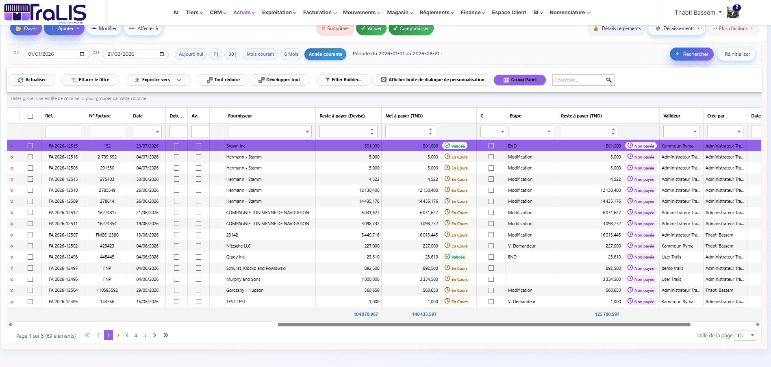Select row checkbox for FA 2026-12515
The height and width of the screenshot is (367, 771).
[30, 146]
